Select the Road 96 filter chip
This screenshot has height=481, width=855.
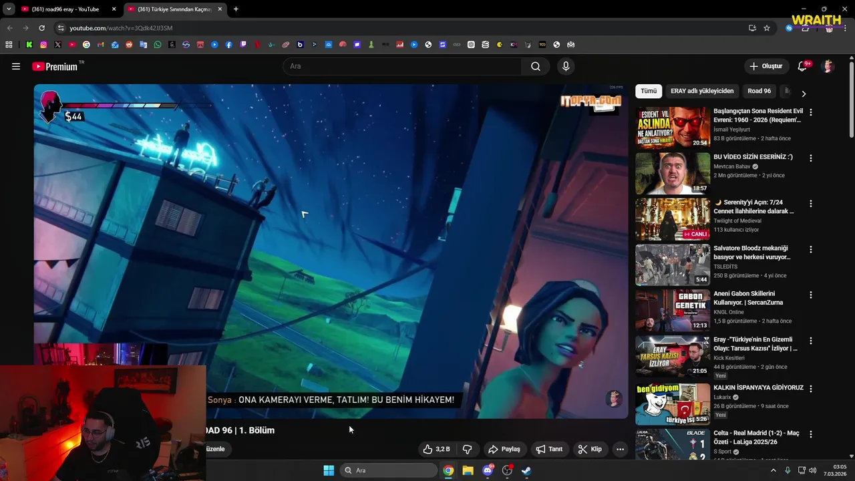[759, 91]
